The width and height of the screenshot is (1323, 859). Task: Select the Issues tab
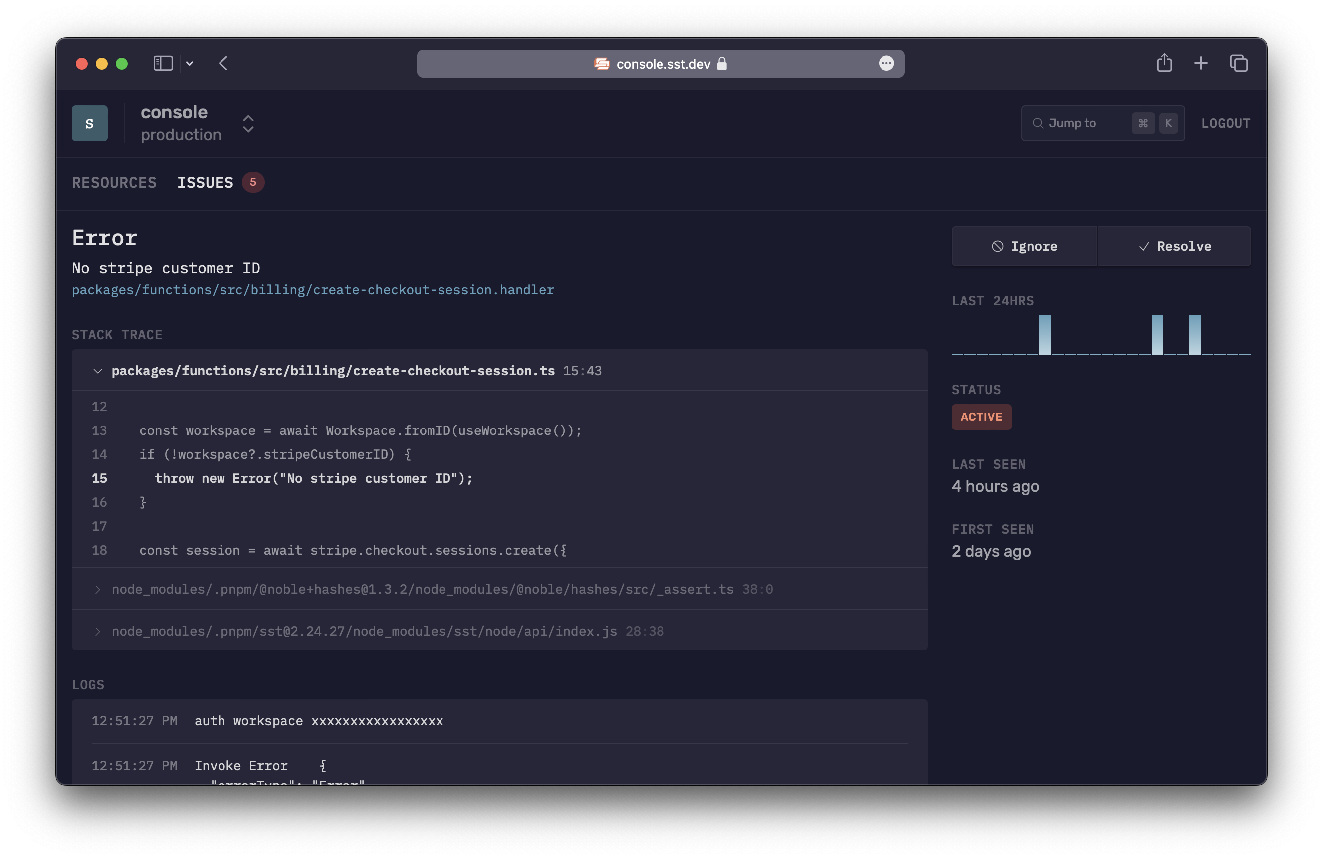coord(205,183)
